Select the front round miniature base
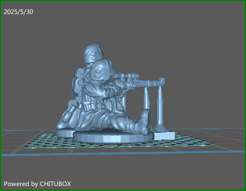This screenshot has height=191, width=246. pos(114,137)
